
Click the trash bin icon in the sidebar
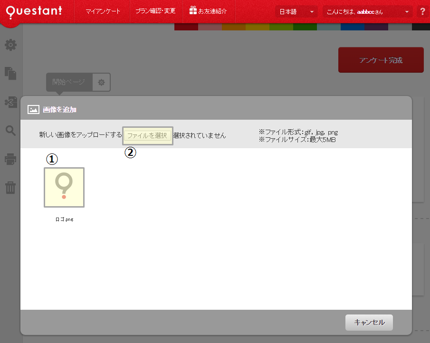click(x=10, y=188)
